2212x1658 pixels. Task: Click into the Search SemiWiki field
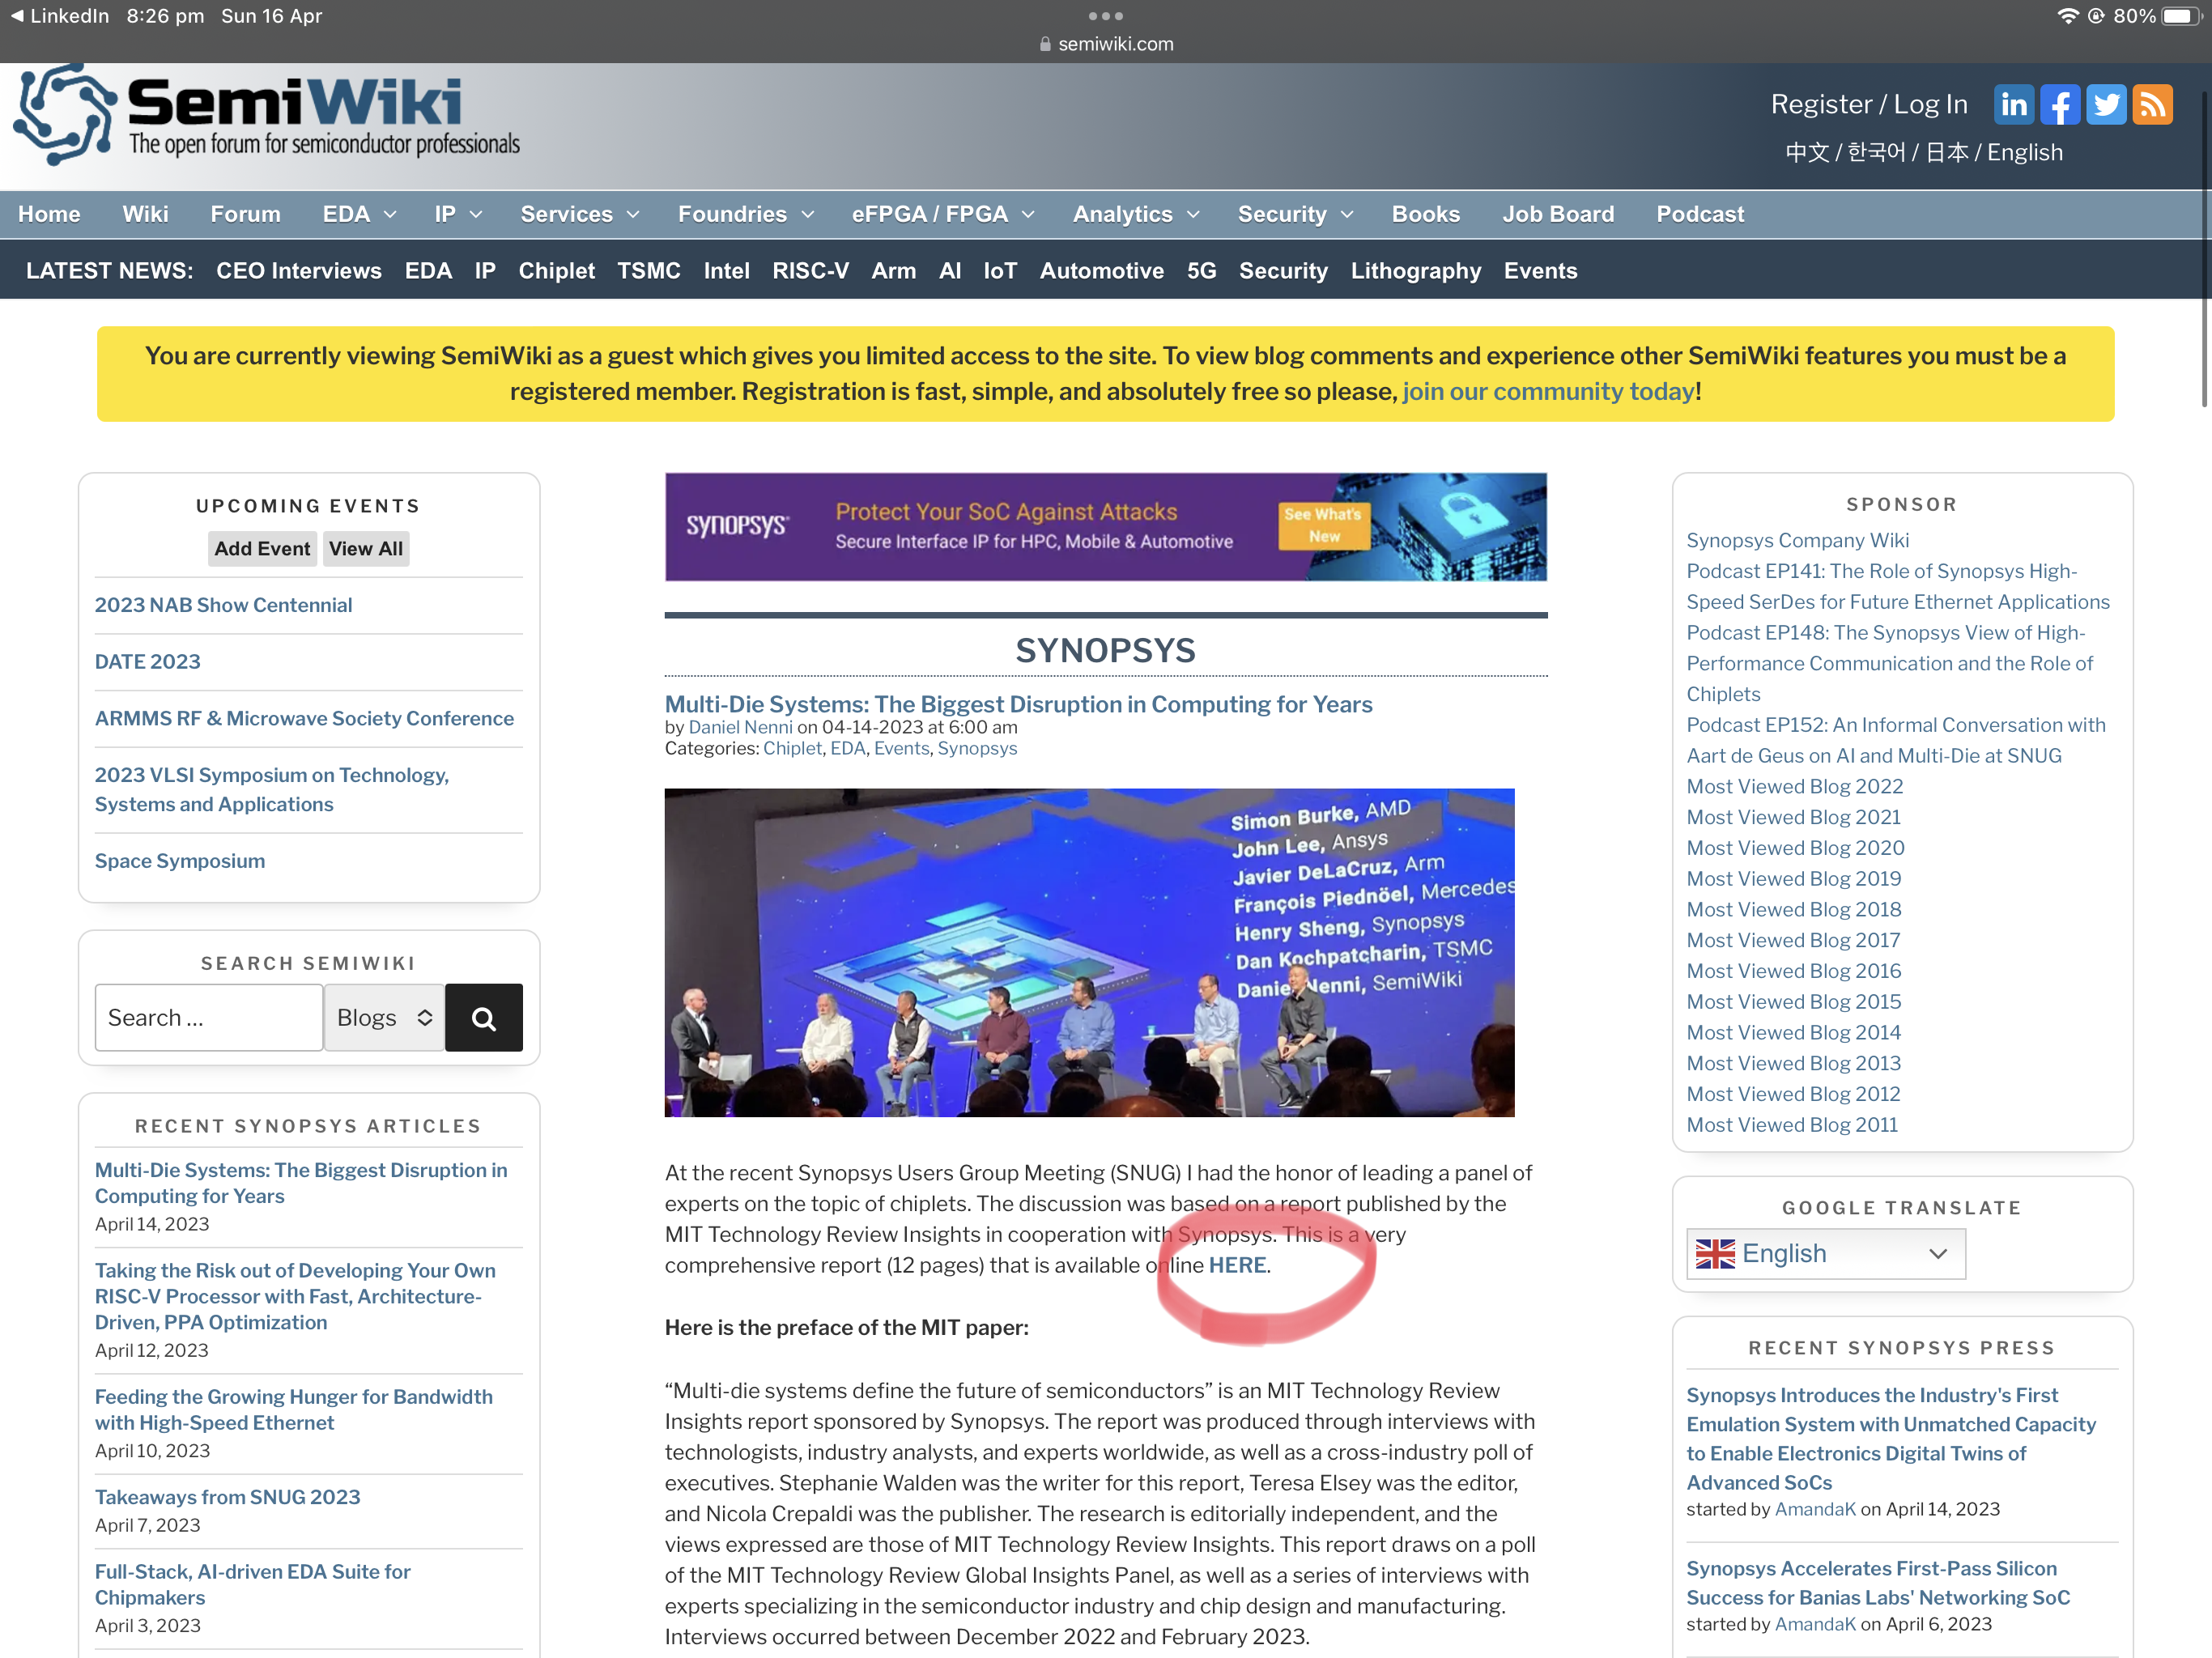pos(208,1018)
